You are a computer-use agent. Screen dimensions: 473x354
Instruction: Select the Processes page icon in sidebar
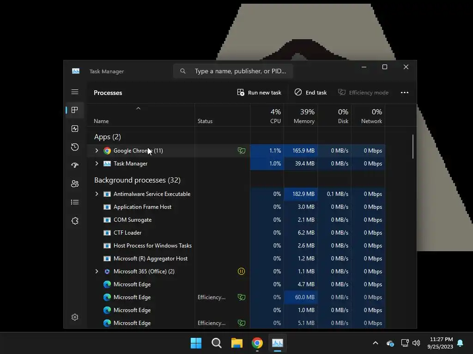pyautogui.click(x=74, y=110)
